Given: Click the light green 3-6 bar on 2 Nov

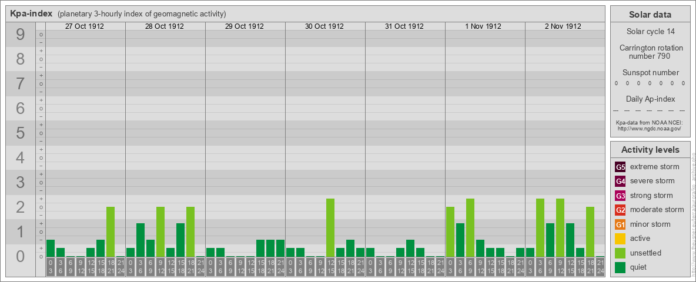Looking at the screenshot, I should click(x=540, y=227).
